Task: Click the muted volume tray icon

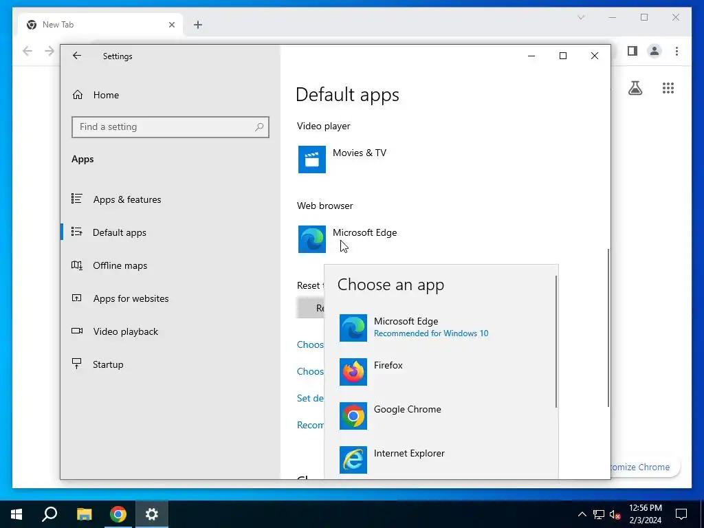Action: pos(615,514)
